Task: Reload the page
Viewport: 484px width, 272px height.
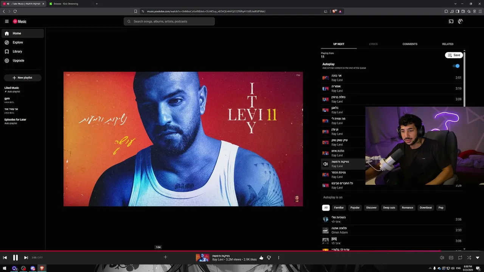Action: [x=15, y=11]
